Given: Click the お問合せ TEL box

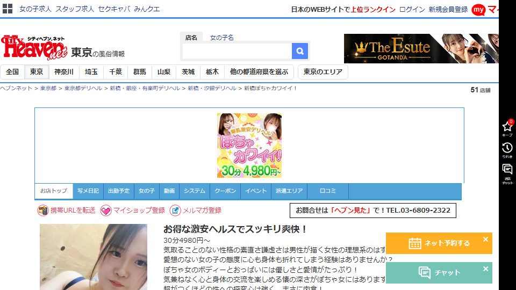Looking at the screenshot, I should pyautogui.click(x=373, y=211).
